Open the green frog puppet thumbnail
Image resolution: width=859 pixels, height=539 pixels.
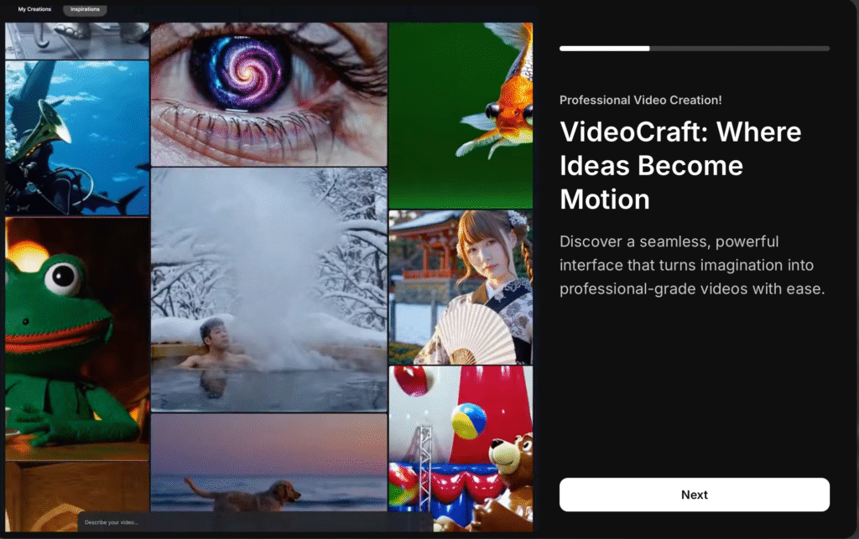[77, 338]
